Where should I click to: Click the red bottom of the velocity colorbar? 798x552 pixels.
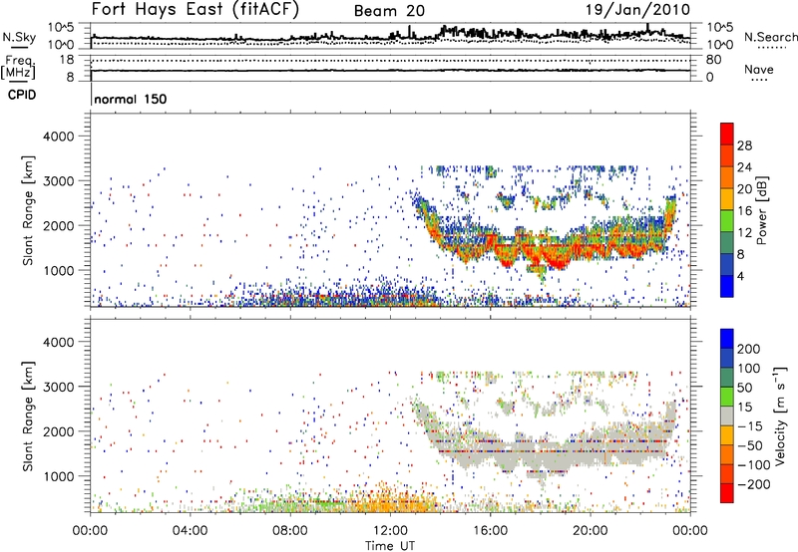(x=727, y=493)
